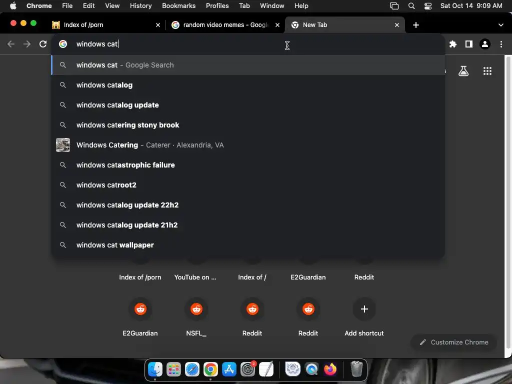The width and height of the screenshot is (512, 384).
Task: Open Chrome's three-dot menu
Action: pyautogui.click(x=501, y=44)
